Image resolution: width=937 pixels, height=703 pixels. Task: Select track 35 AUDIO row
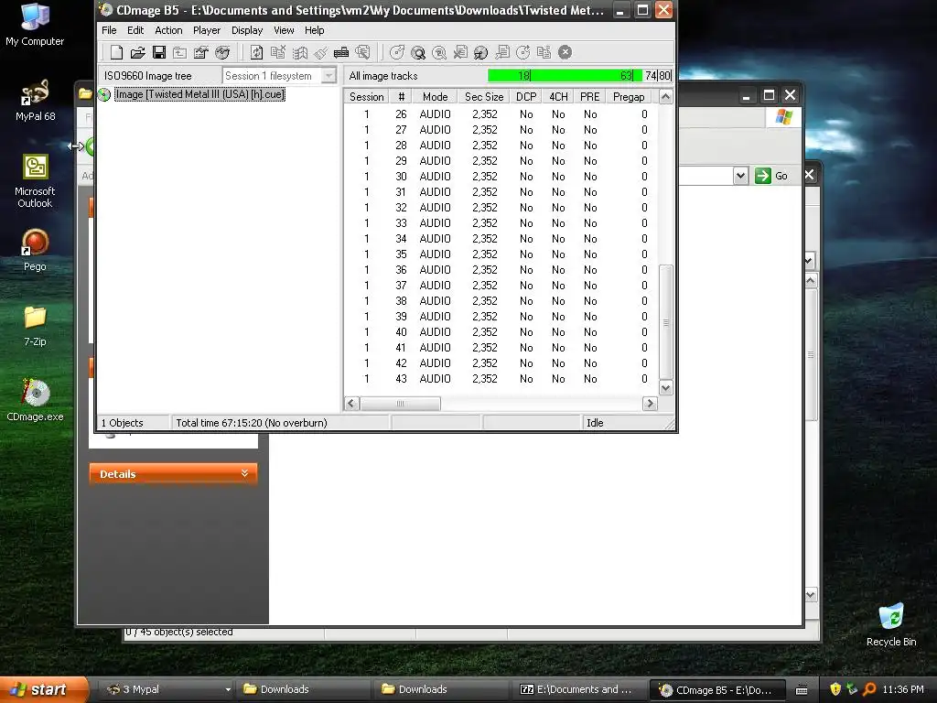click(501, 254)
